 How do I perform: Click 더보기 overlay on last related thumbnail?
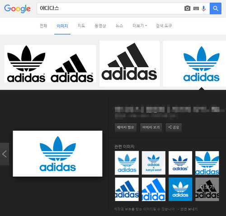[x=207, y=189]
